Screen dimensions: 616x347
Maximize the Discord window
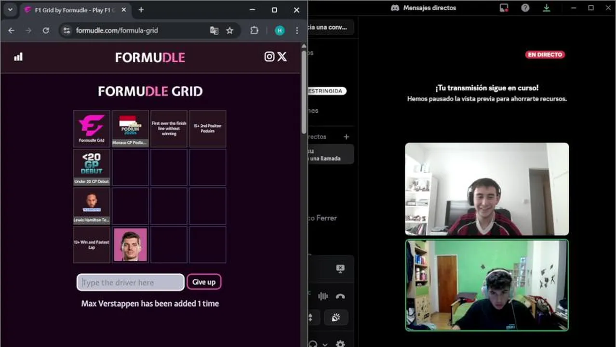(591, 8)
